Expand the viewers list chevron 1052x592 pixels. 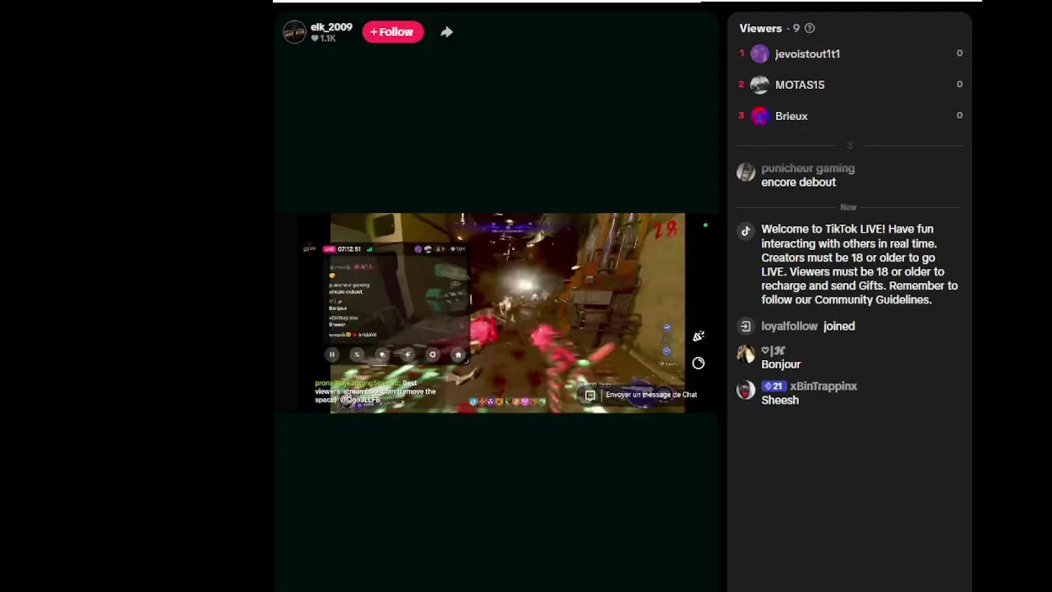(850, 146)
